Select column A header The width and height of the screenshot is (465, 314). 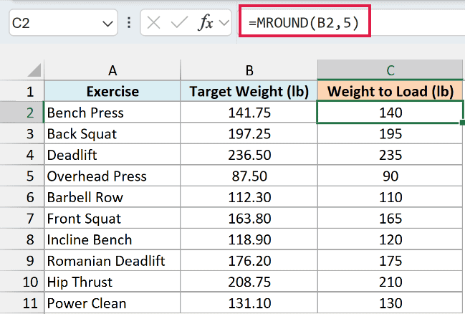point(112,70)
